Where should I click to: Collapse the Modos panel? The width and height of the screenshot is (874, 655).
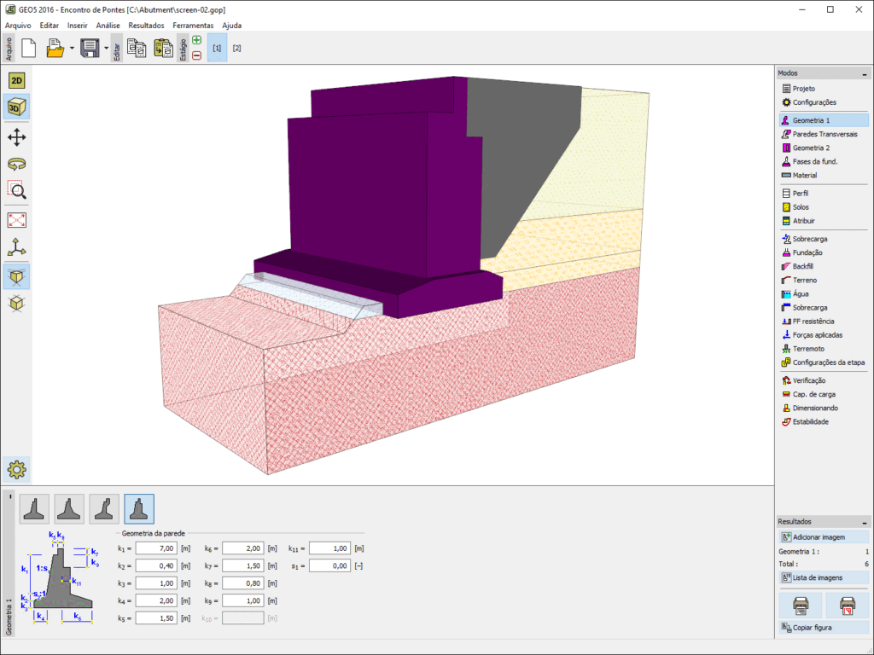[x=865, y=73]
